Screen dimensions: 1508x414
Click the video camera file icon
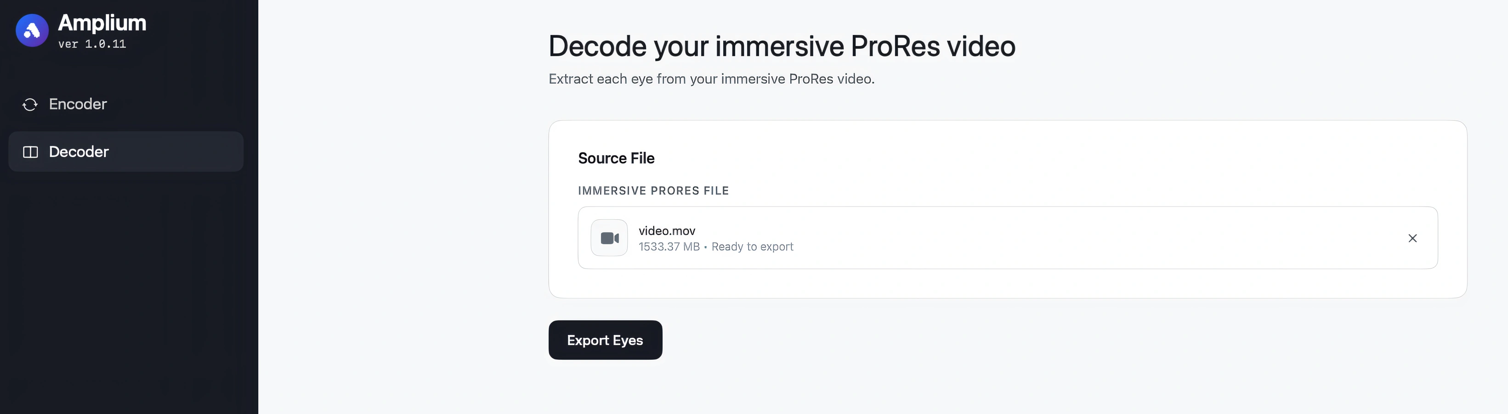click(x=609, y=238)
